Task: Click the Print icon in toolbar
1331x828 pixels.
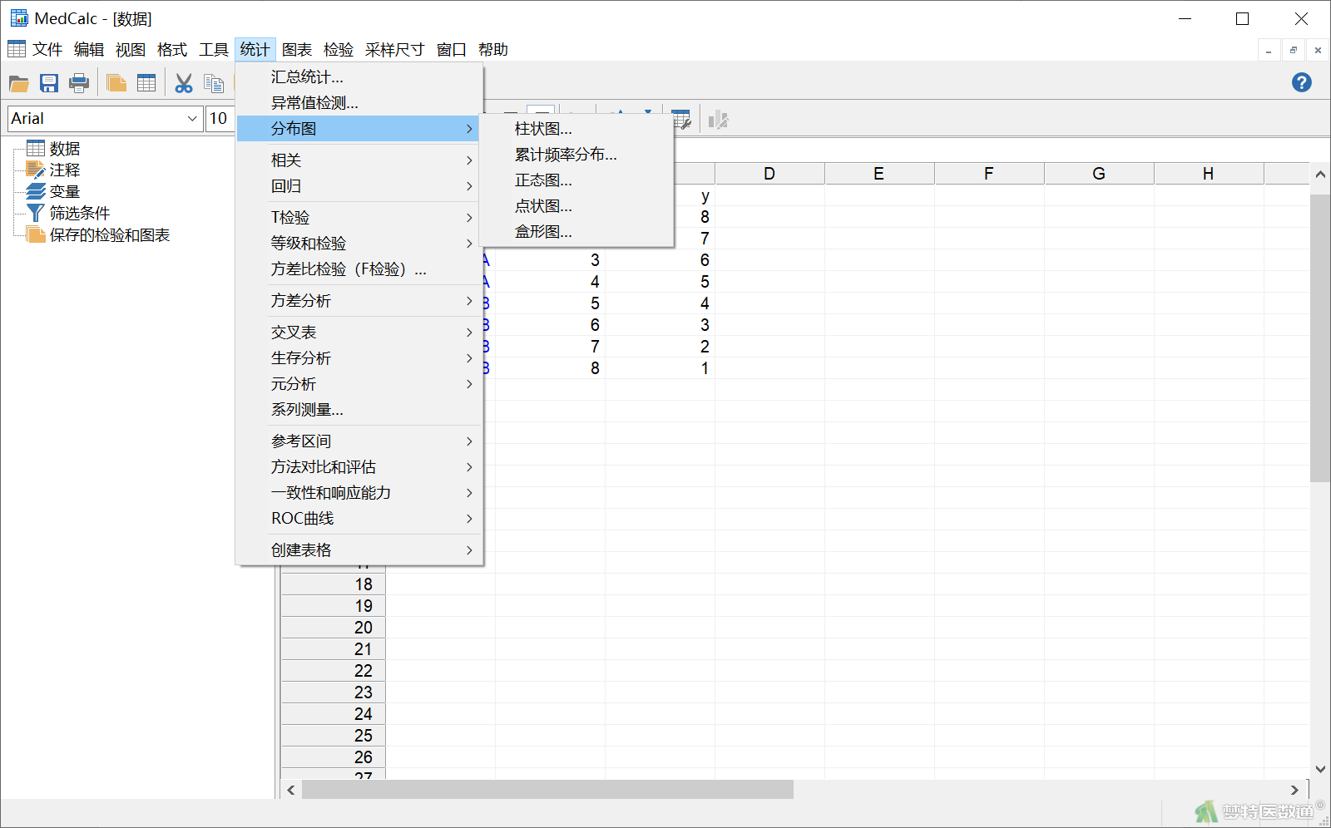Action: [x=79, y=83]
